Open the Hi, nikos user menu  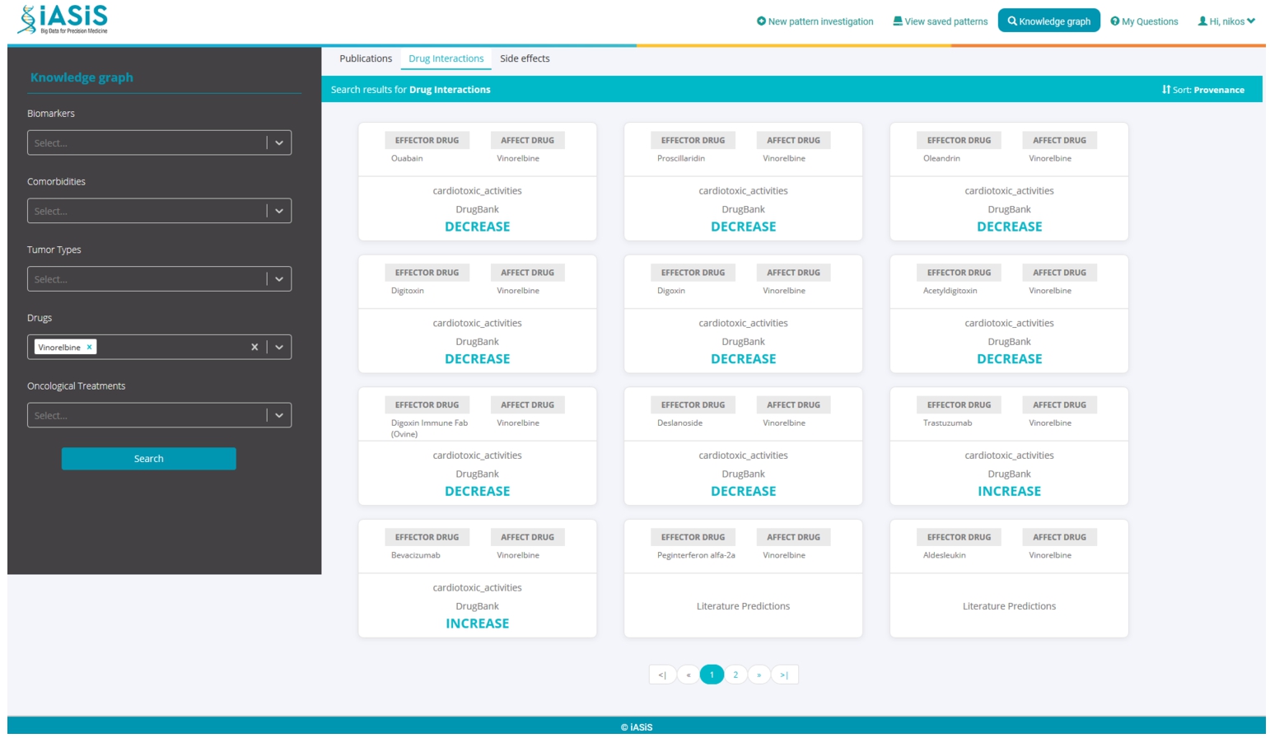1226,21
